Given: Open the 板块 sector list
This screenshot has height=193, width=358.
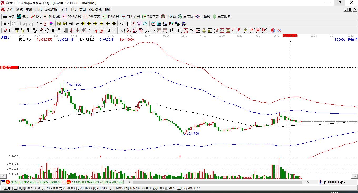Looking at the screenshot, I should 22,17.
